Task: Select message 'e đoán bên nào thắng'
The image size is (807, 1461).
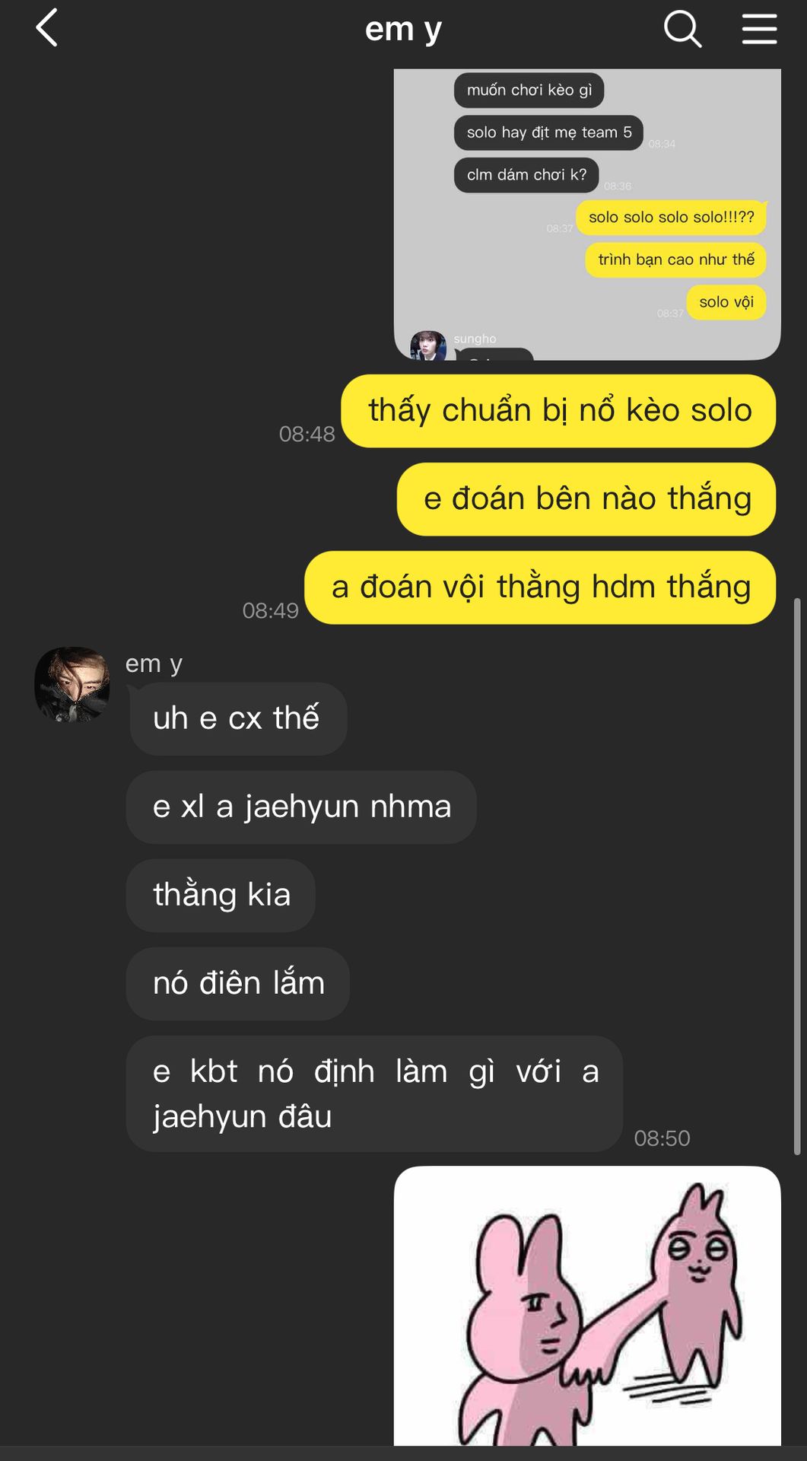Action: [x=586, y=499]
